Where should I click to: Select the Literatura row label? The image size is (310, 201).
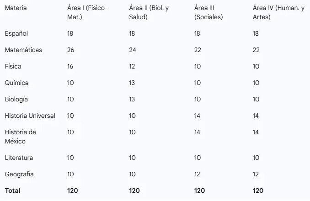[x=19, y=158]
